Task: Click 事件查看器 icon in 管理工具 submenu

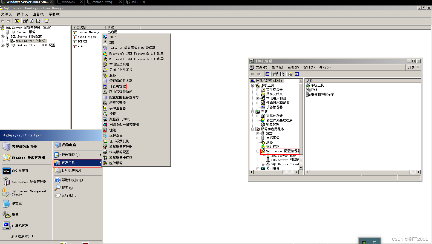Action: 105,108
